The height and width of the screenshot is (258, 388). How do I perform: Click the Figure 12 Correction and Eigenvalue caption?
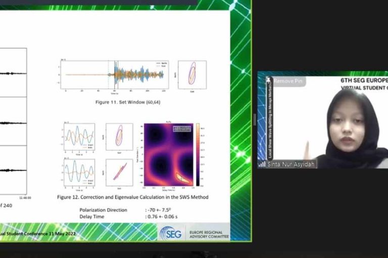pyautogui.click(x=133, y=197)
